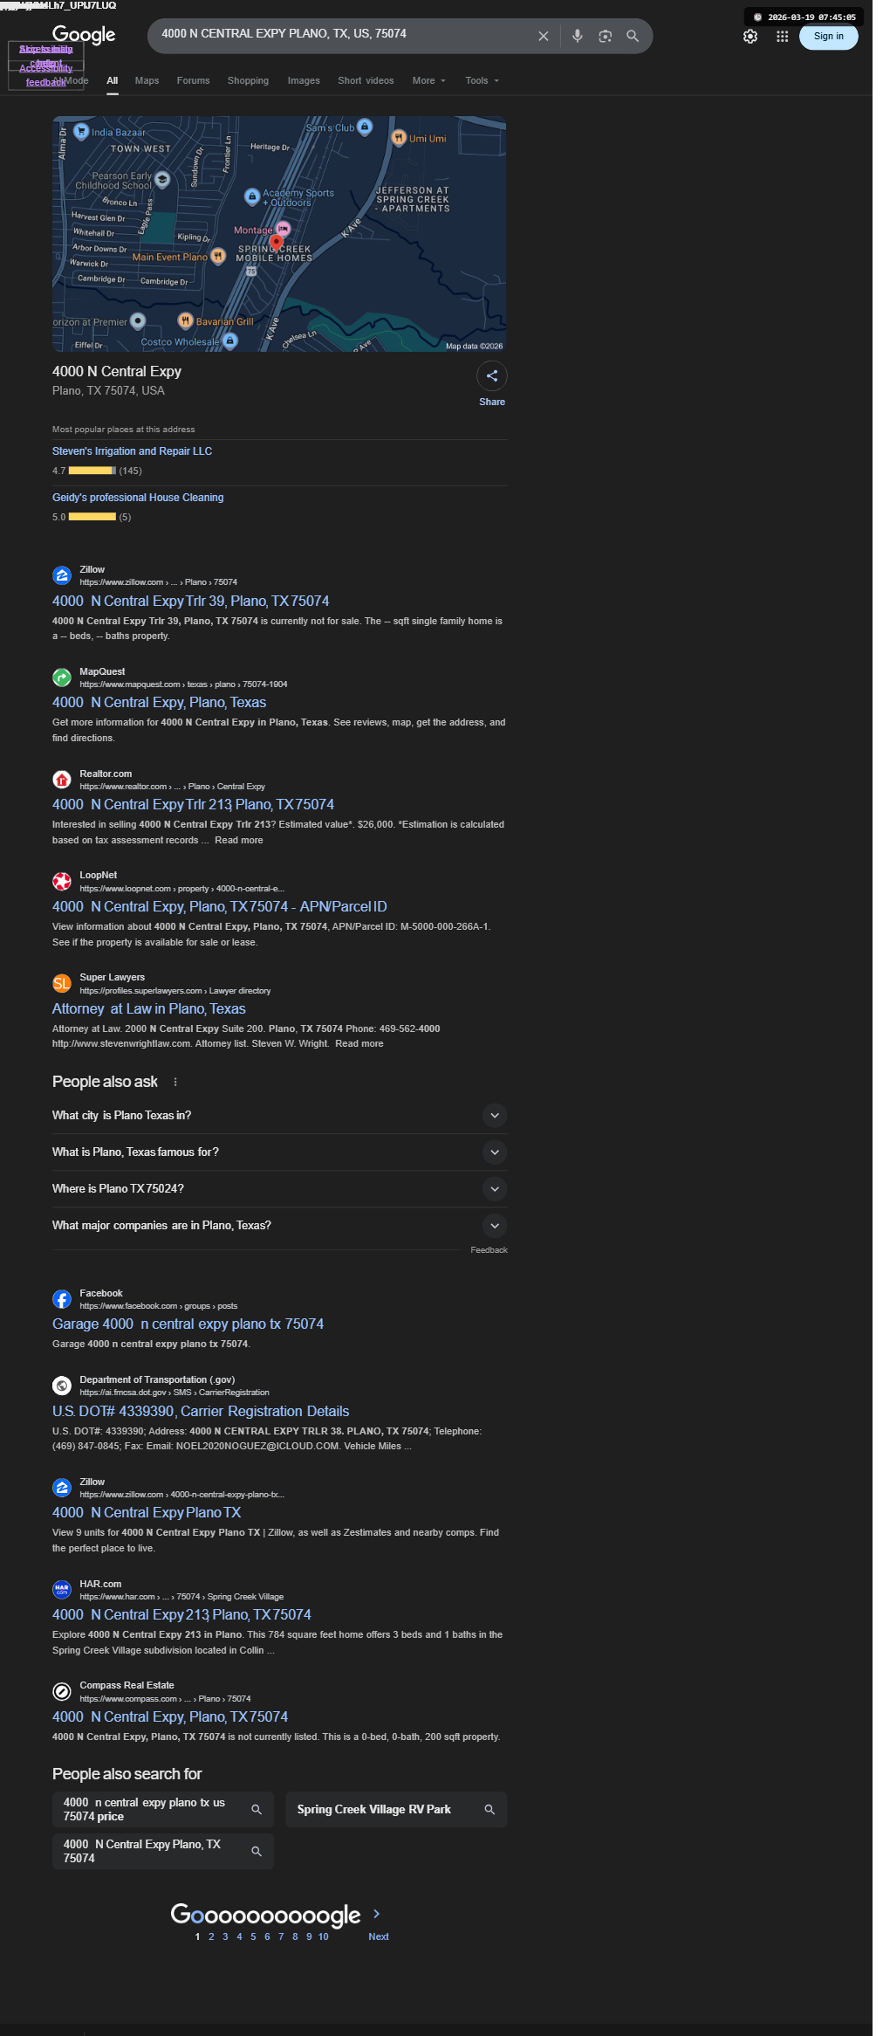This screenshot has width=883, height=2036.
Task: Click the magnifier search icon in search bar
Action: 633,36
